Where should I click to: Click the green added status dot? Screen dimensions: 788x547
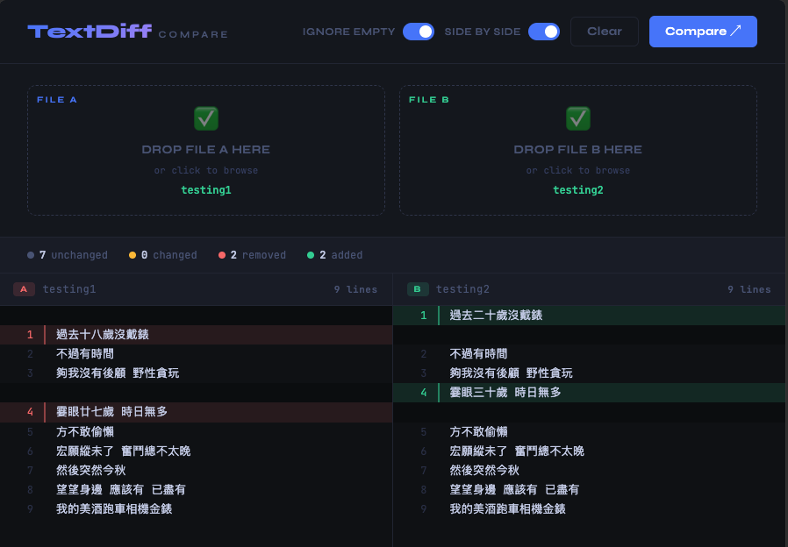[311, 255]
